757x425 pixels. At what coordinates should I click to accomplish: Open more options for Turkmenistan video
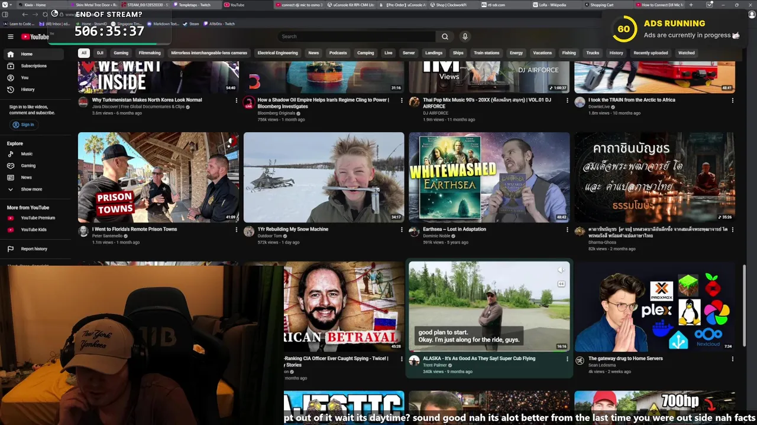[x=236, y=100]
